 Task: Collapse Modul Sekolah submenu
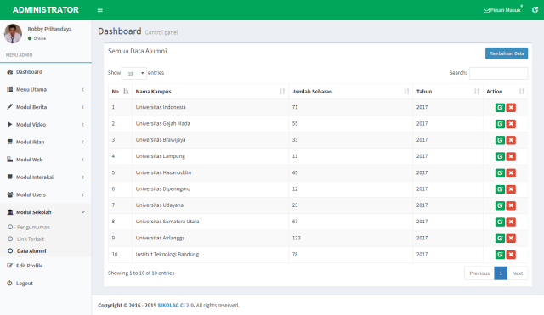(x=46, y=212)
